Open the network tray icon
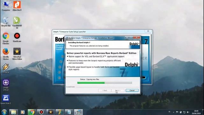Screen dimensions: 204x115 pos(184,112)
